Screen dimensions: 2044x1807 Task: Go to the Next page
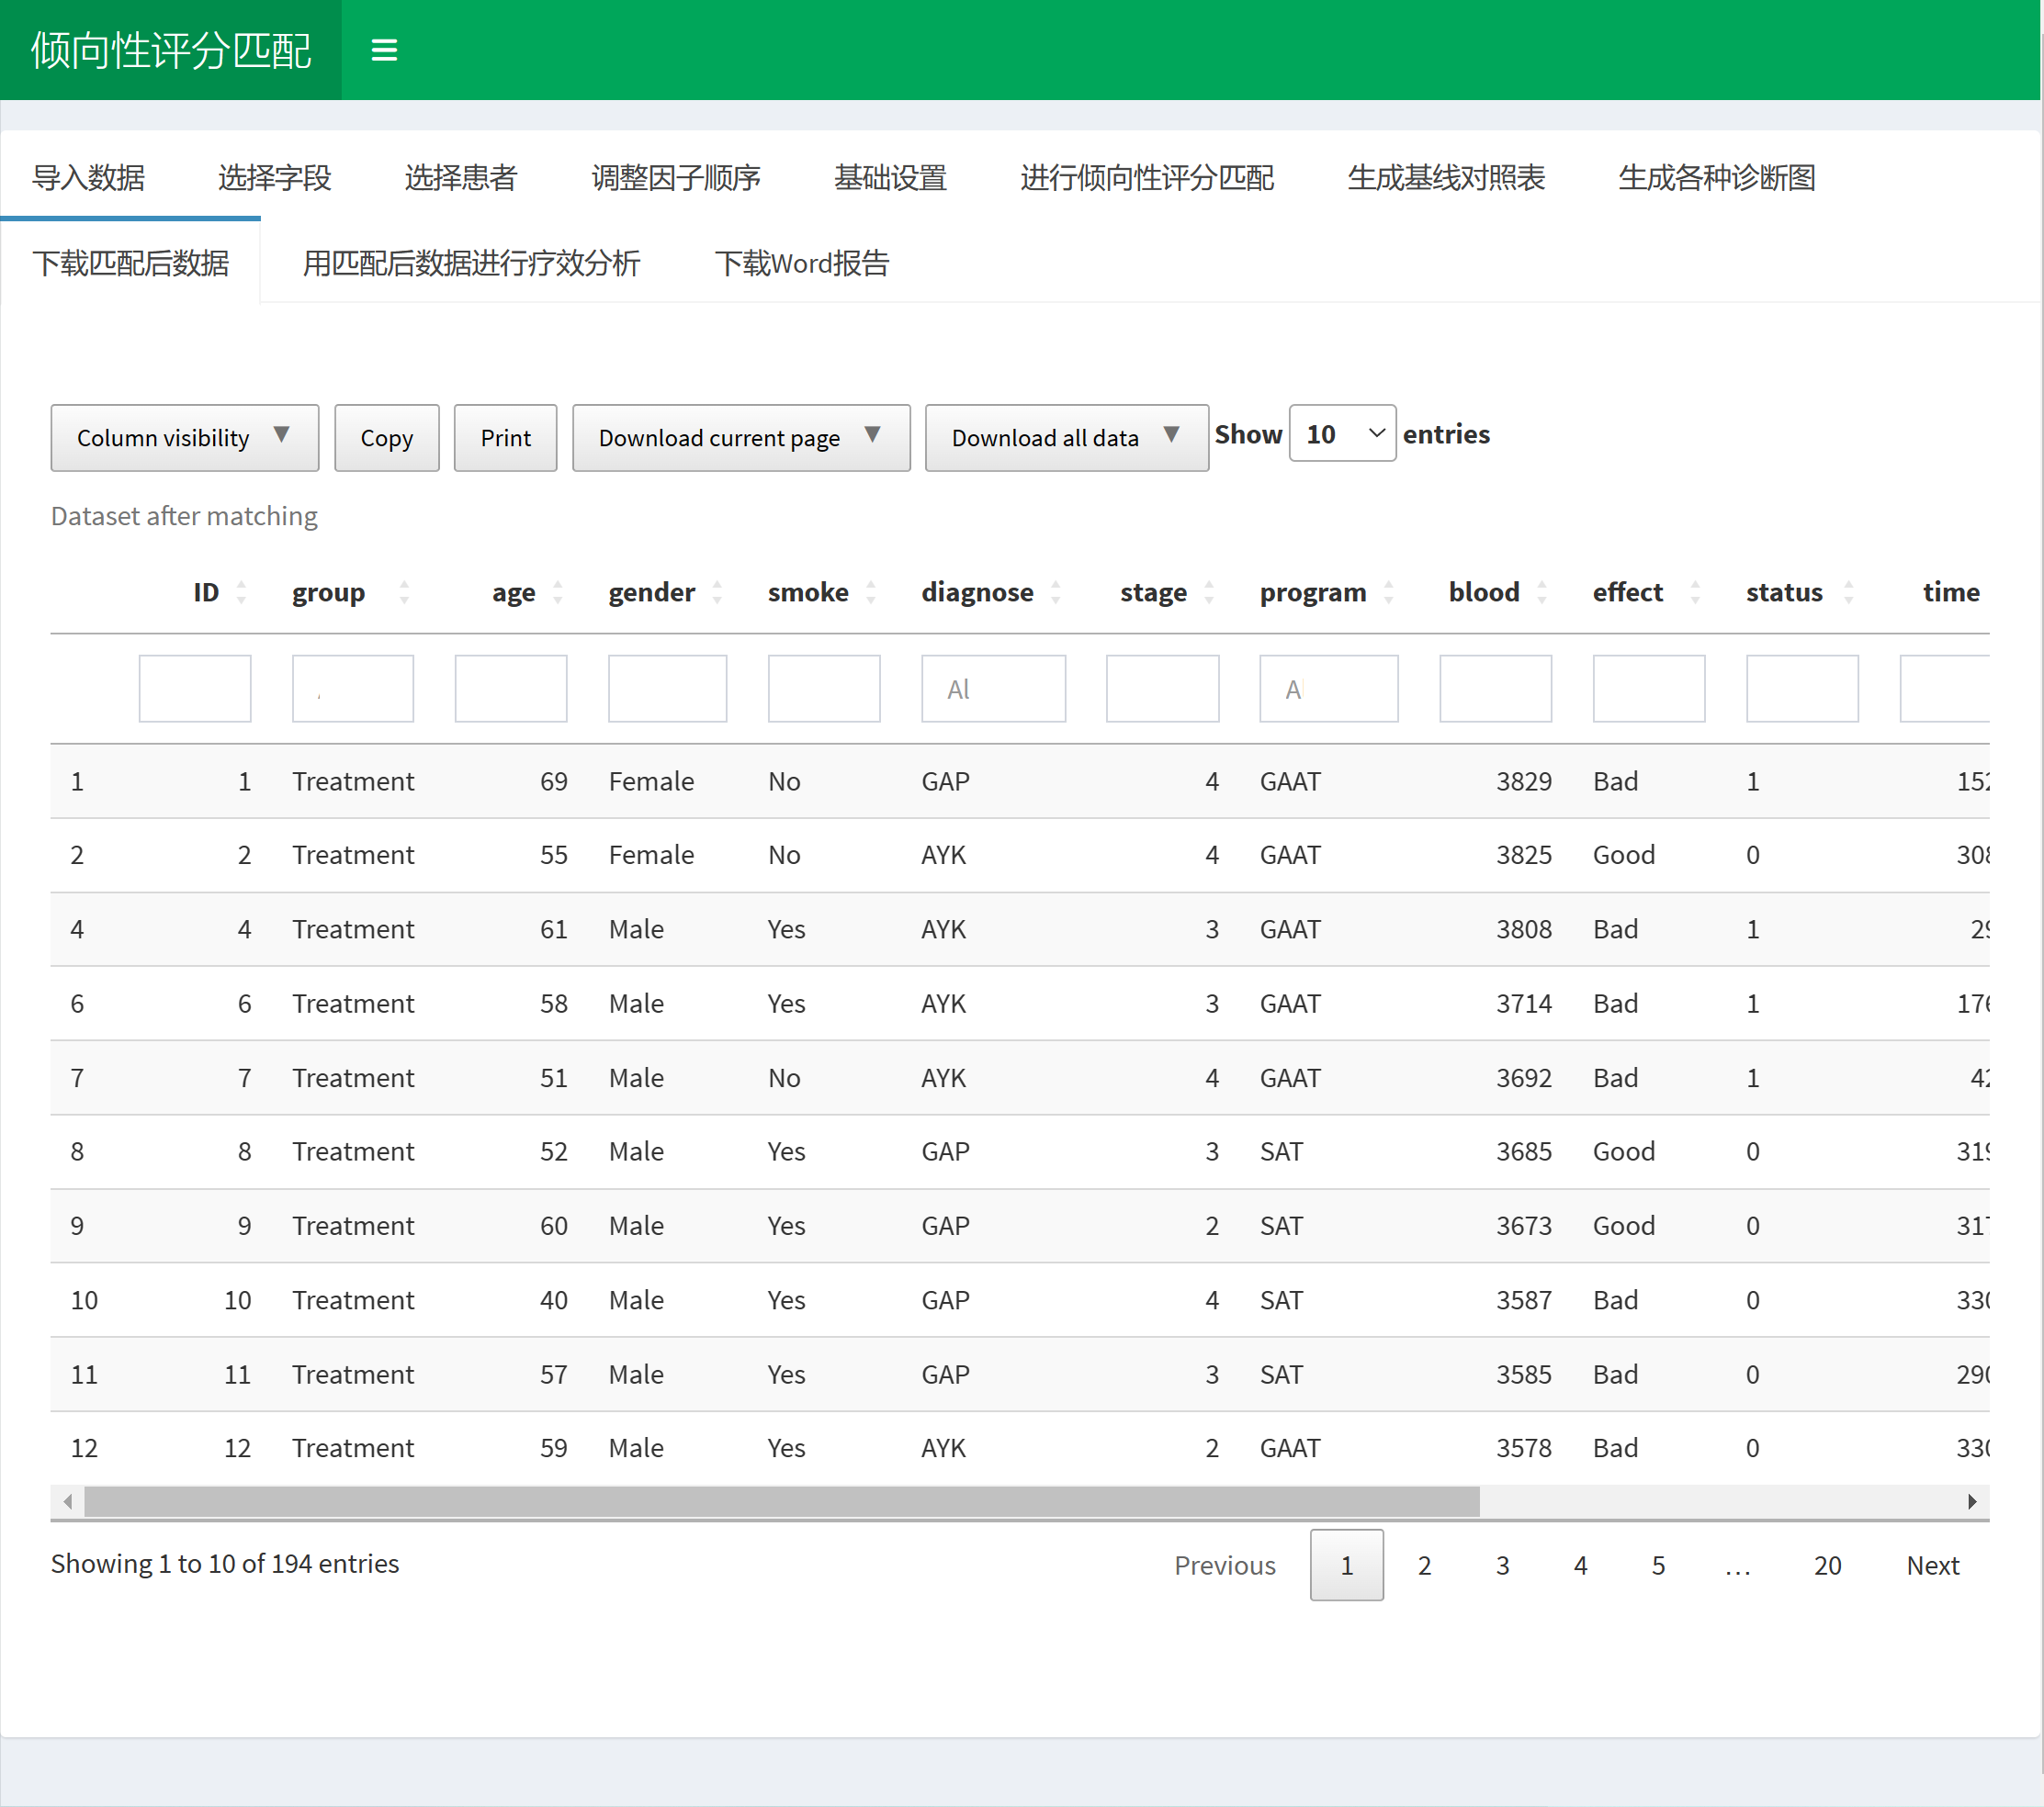tap(1932, 1566)
